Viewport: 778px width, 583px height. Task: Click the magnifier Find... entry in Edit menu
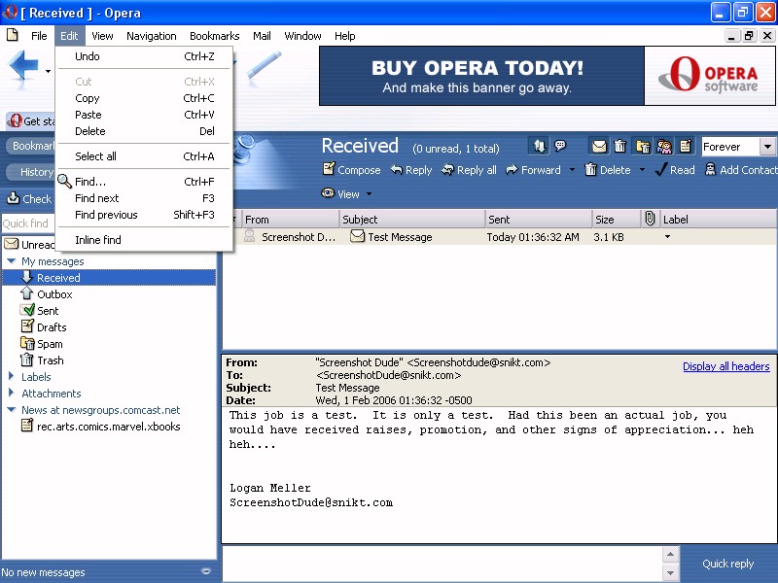click(144, 182)
